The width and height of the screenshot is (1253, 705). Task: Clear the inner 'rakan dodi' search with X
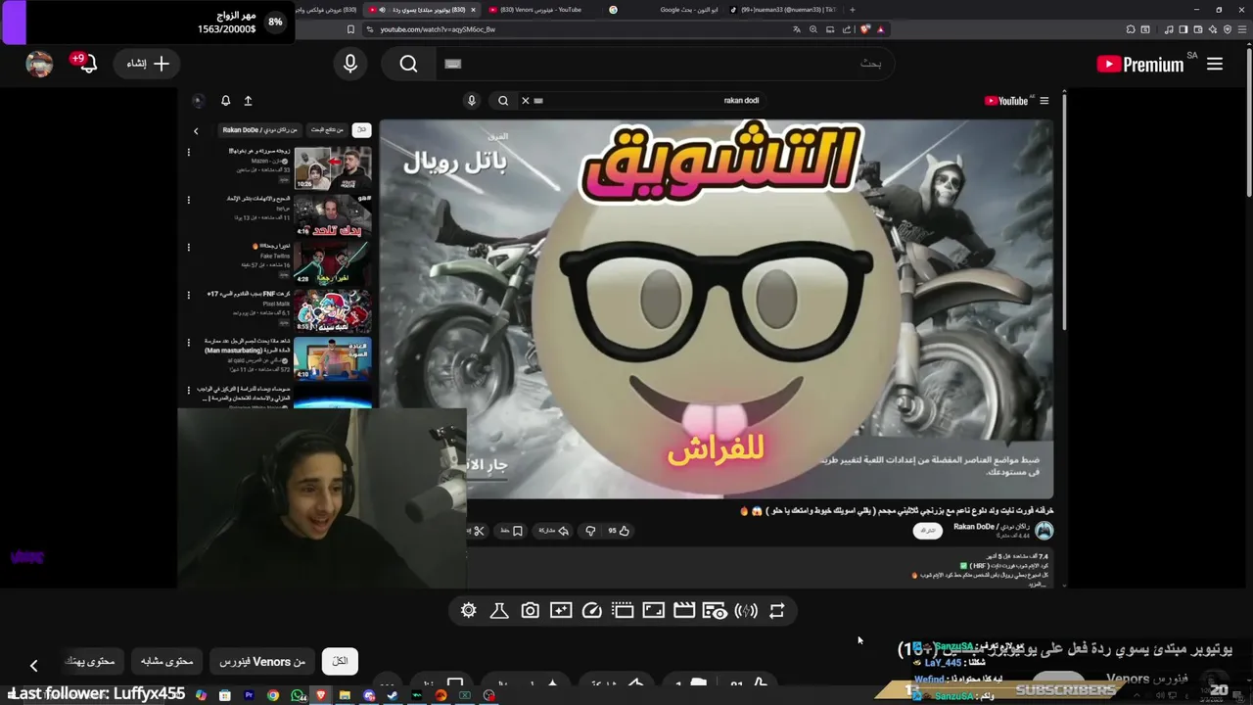tap(525, 100)
